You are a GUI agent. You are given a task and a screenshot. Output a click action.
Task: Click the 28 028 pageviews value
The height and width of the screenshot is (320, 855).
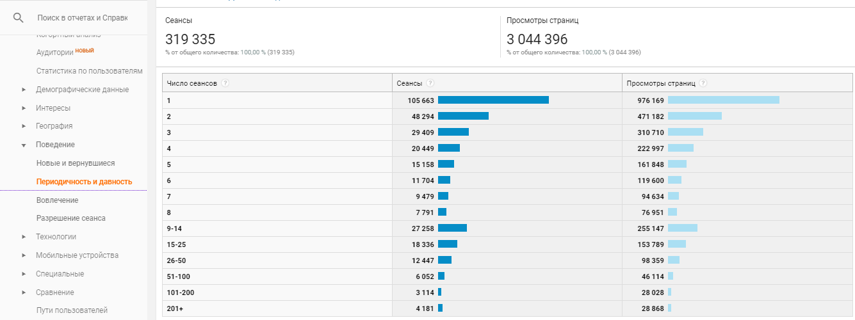[x=653, y=292]
